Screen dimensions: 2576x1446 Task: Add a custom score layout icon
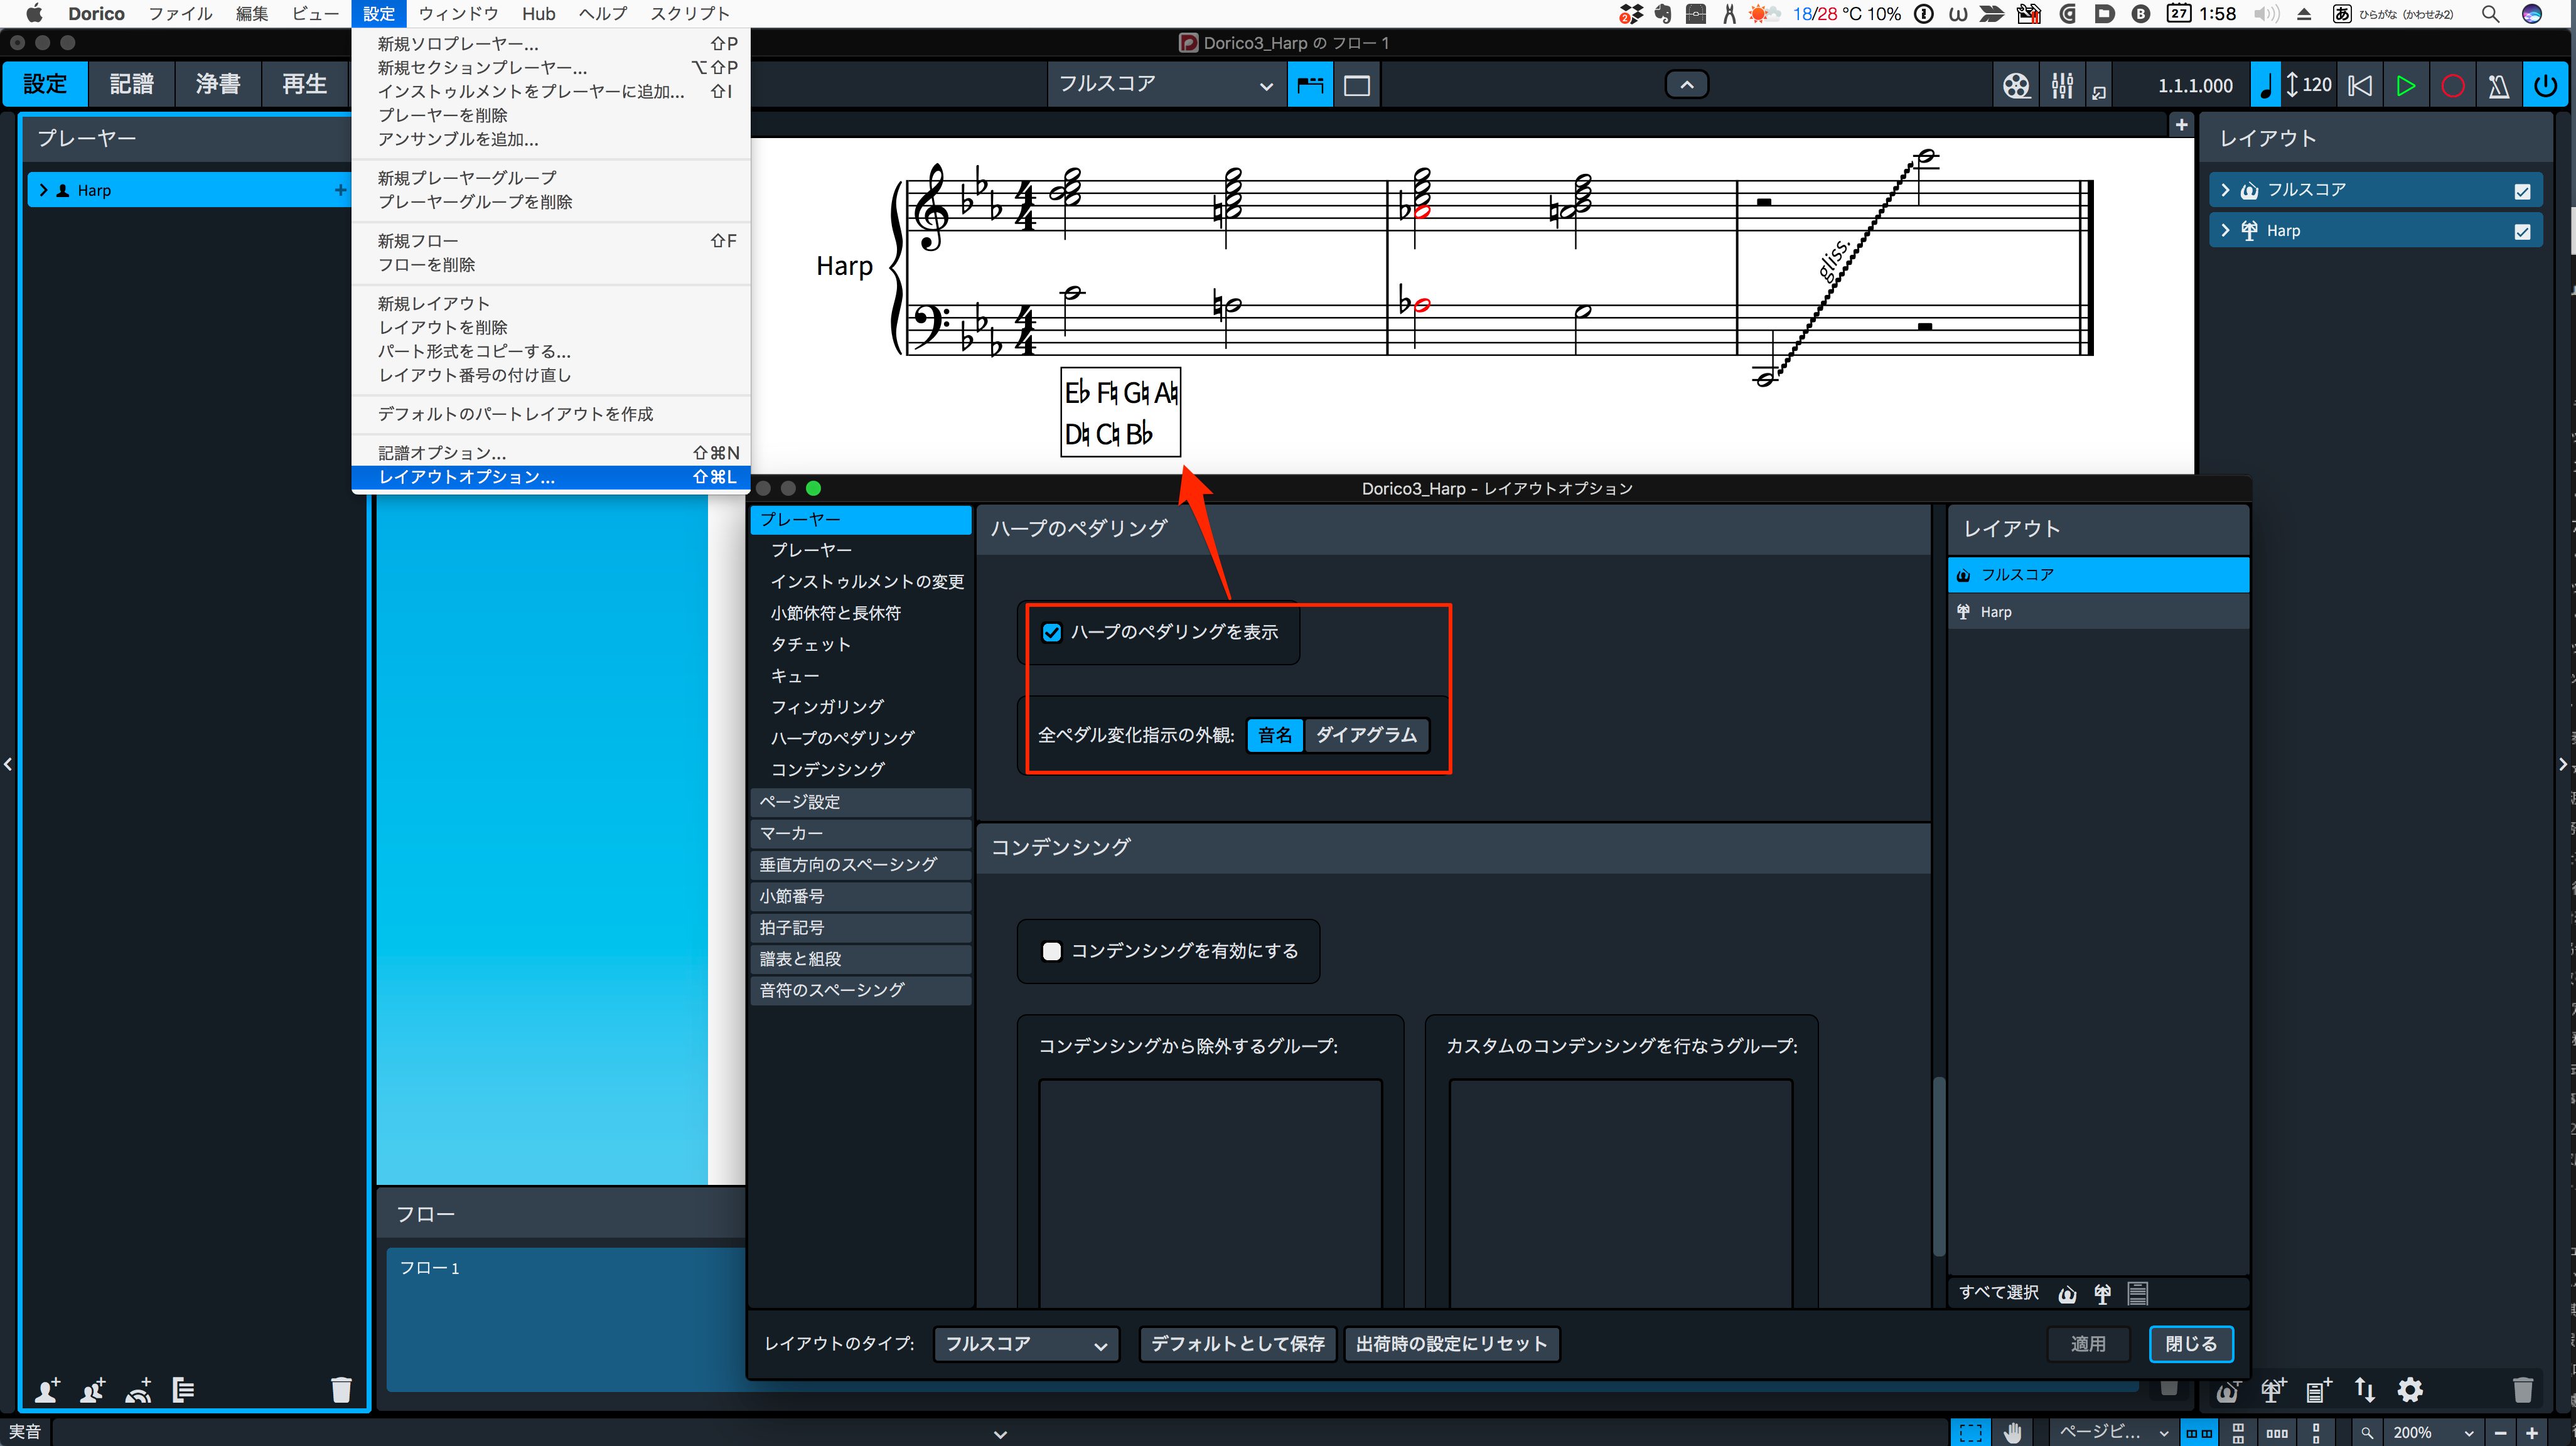[x=2319, y=1390]
